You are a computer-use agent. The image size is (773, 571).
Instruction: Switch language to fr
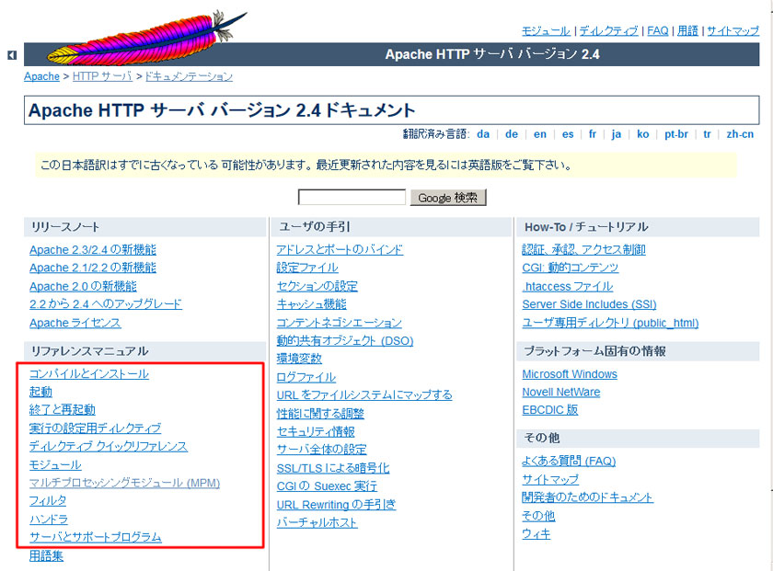click(593, 134)
